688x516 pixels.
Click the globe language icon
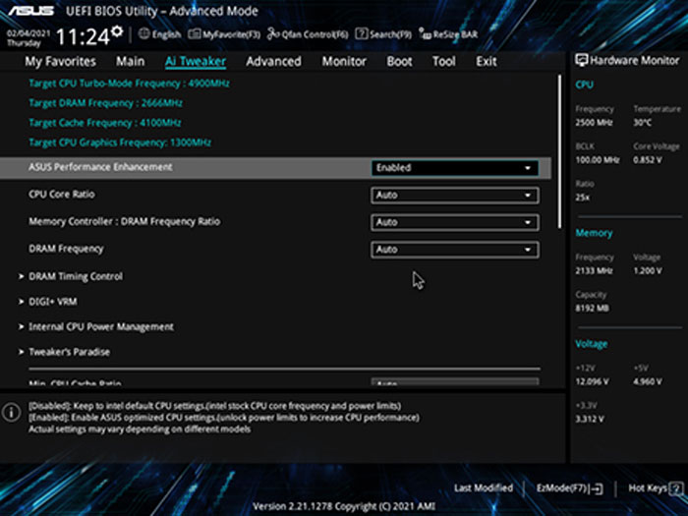[x=143, y=33]
